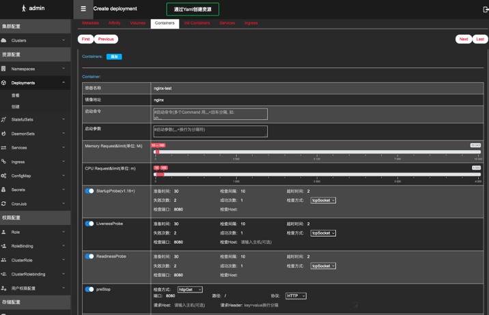Open the Ingress tab
Image resolution: width=489 pixels, height=315 pixels.
pyautogui.click(x=251, y=23)
